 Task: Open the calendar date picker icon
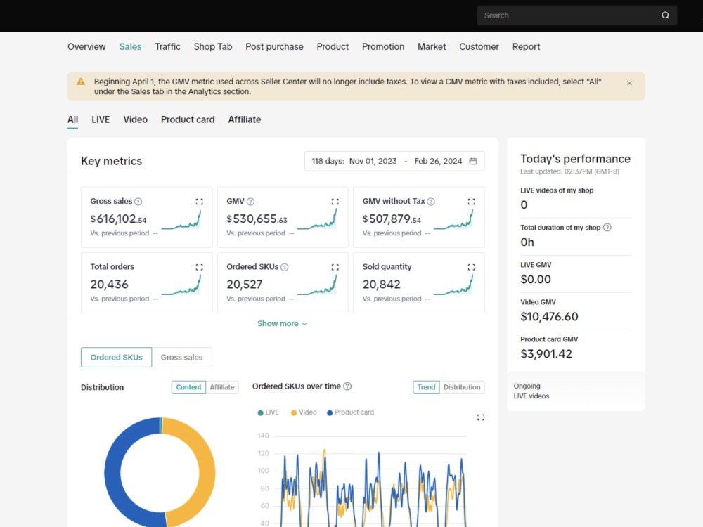pos(473,161)
